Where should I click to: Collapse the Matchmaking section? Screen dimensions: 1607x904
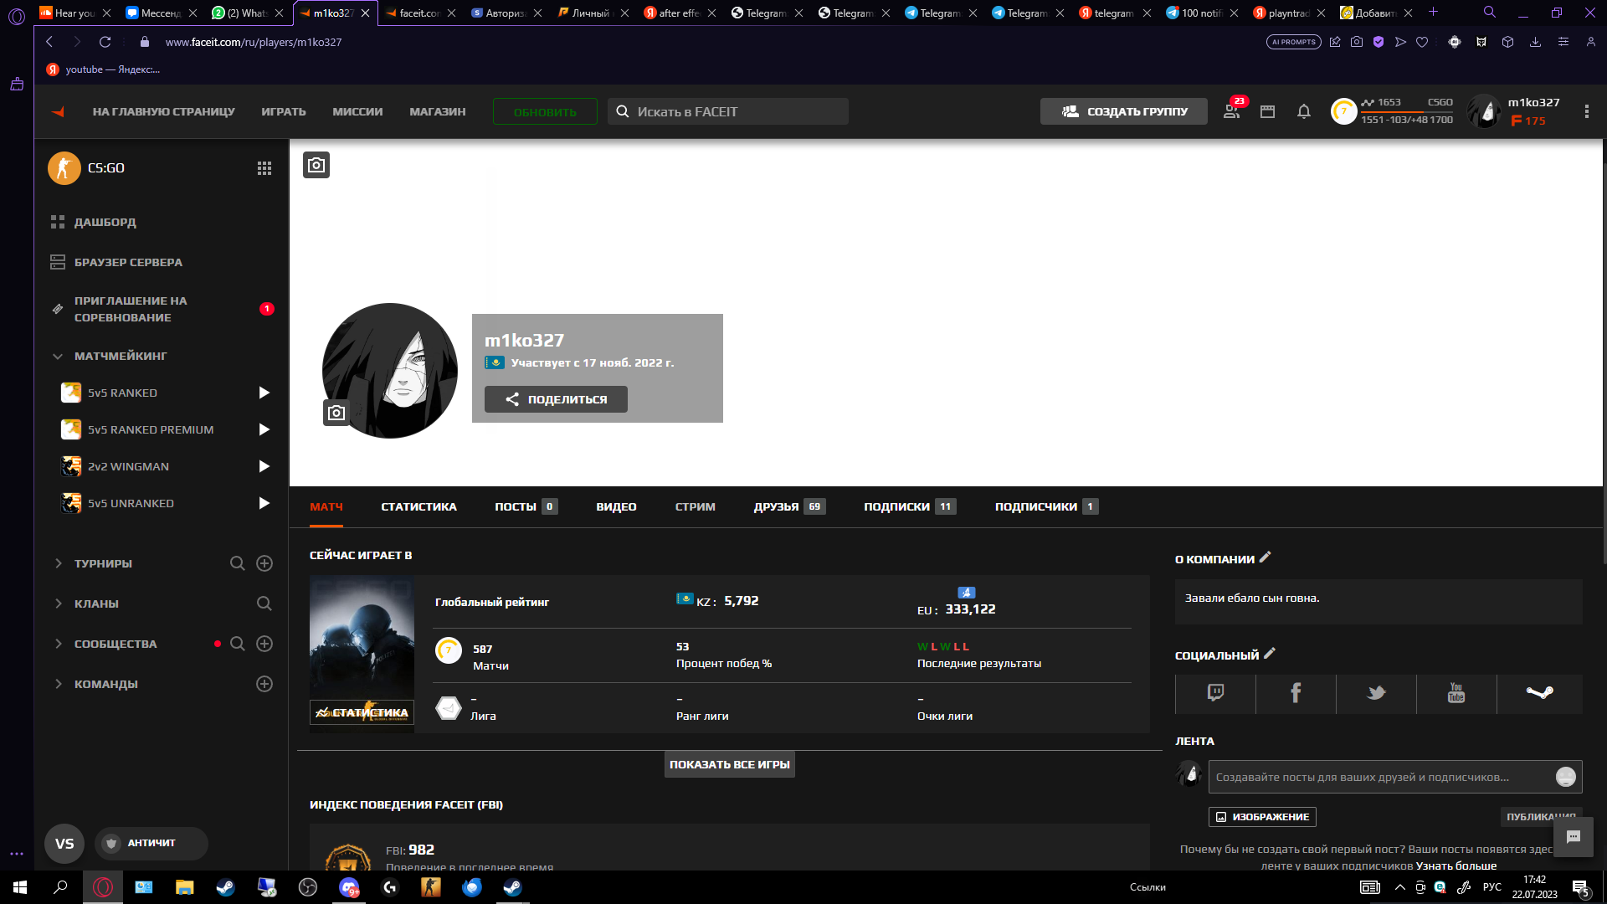coord(58,356)
